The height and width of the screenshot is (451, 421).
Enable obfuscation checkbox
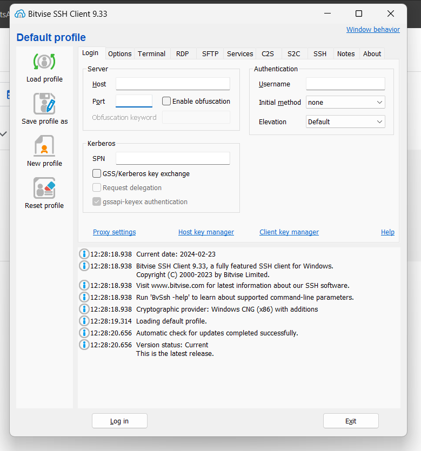(x=166, y=101)
